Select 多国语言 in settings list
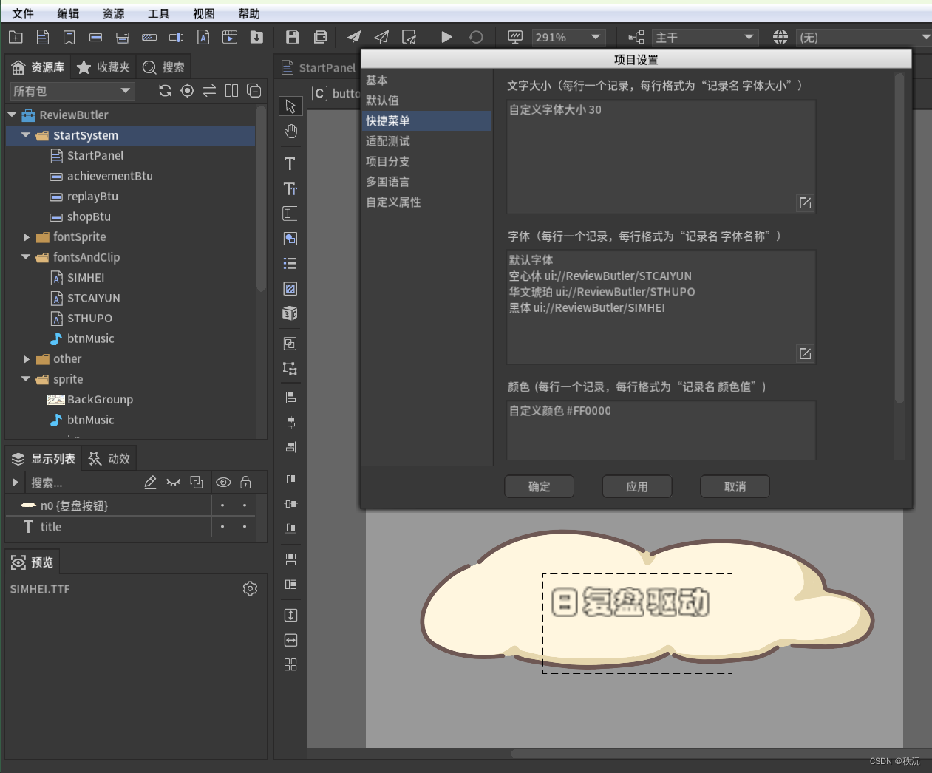932x773 pixels. [x=388, y=182]
